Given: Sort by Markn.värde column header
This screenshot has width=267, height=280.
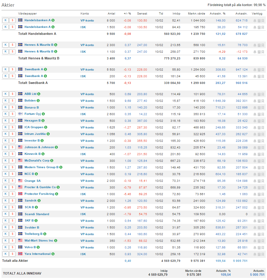Looking at the screenshot, I should (x=196, y=14).
